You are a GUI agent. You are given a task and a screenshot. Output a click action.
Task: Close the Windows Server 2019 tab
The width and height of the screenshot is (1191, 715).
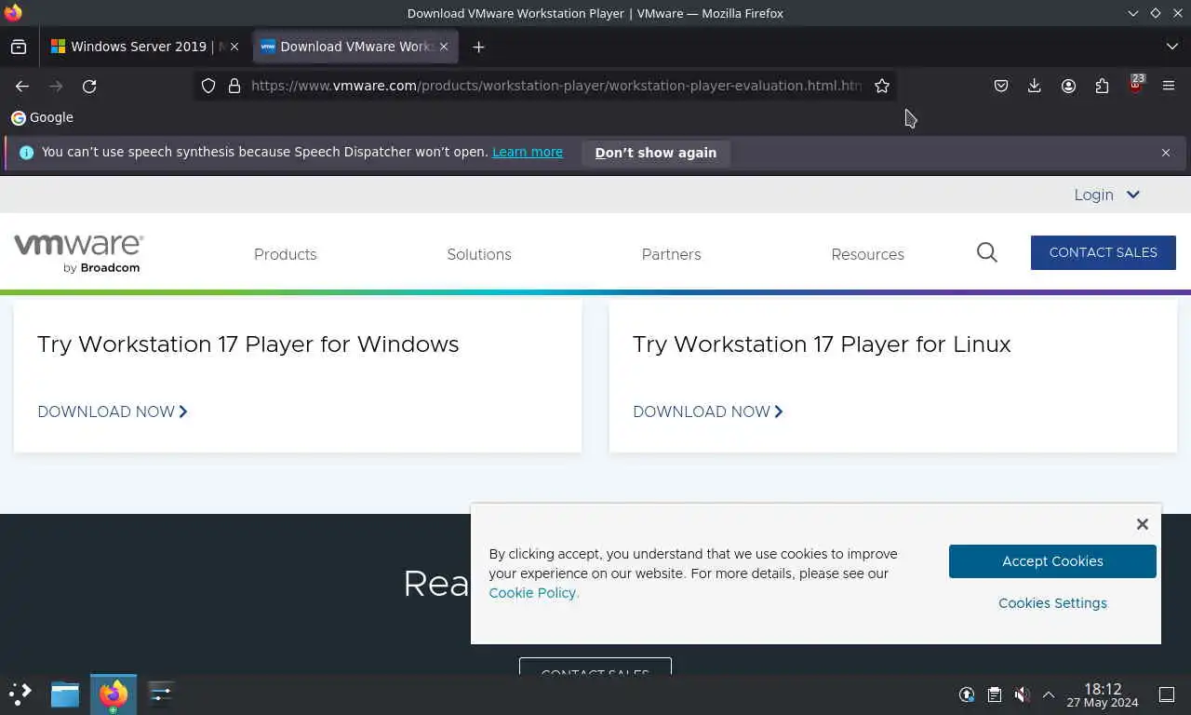234,47
